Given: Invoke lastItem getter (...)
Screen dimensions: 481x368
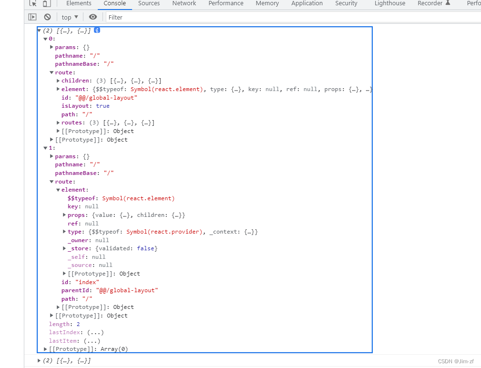Looking at the screenshot, I should pos(92,341).
